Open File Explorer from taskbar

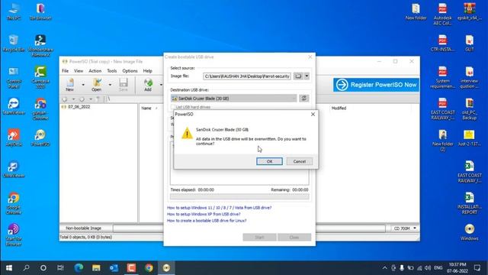(96, 268)
